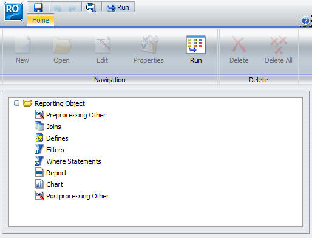Screen dimensions: 312x238
Task: Click the Chart bar graph icon
Action: [39, 184]
